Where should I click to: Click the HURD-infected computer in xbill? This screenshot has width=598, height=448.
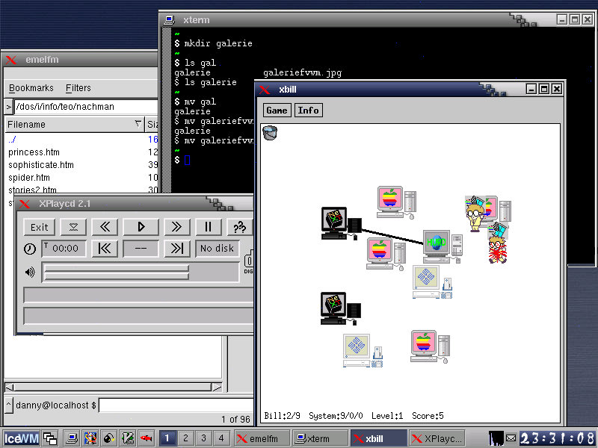tap(443, 246)
